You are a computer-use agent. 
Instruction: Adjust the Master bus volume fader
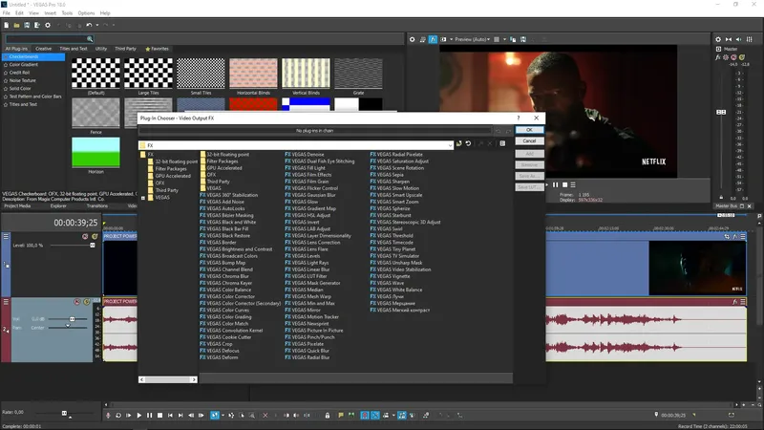pyautogui.click(x=721, y=112)
